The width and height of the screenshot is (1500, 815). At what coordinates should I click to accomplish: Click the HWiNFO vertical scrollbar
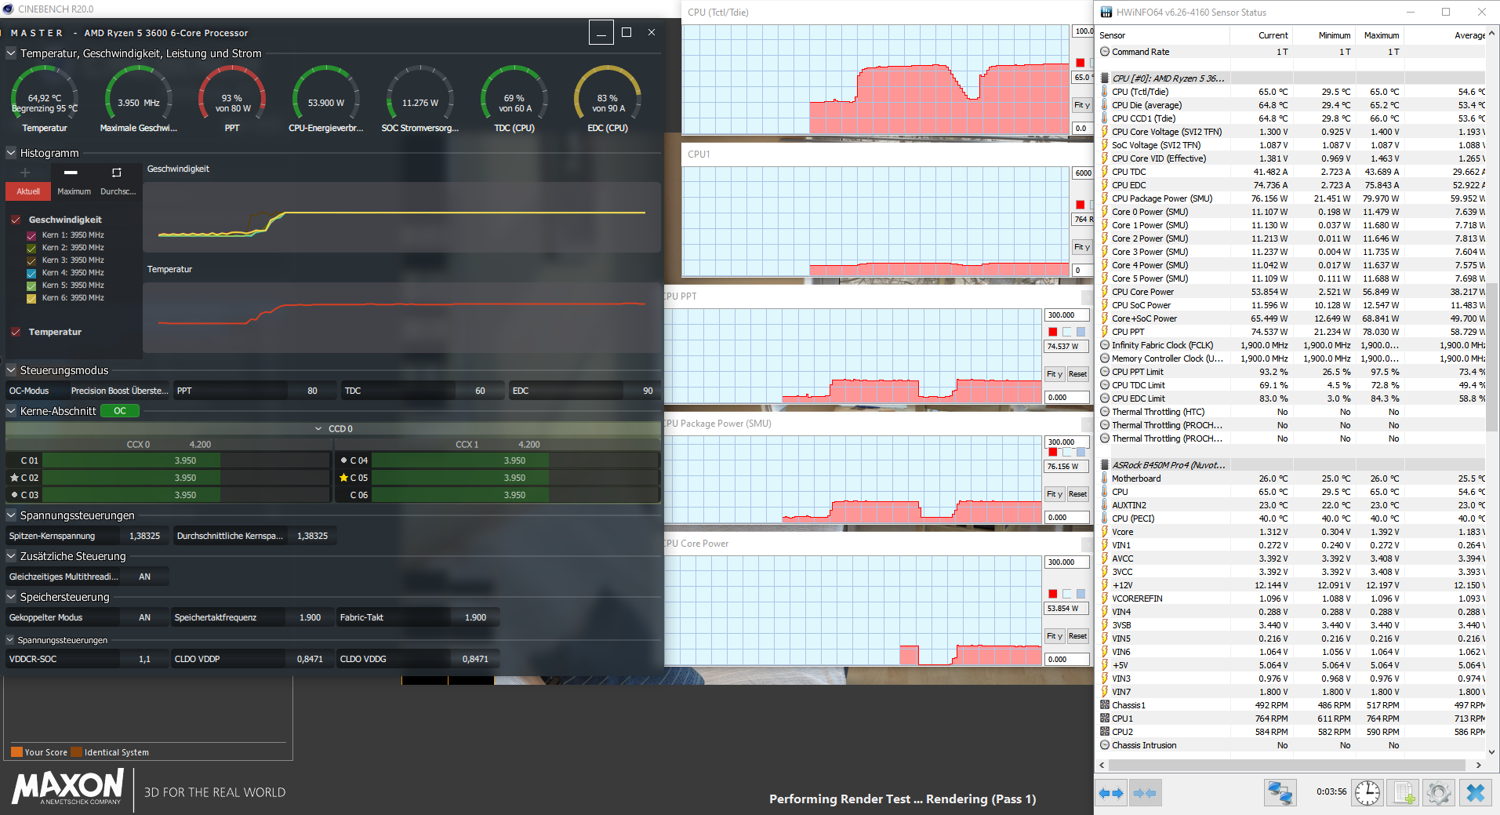pyautogui.click(x=1492, y=392)
